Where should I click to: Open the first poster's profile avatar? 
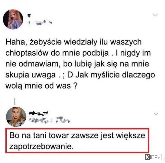click(13, 19)
